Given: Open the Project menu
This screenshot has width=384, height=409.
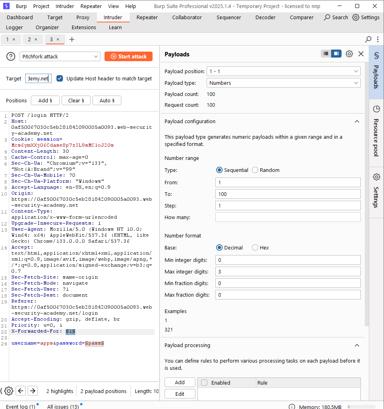Looking at the screenshot, I should (41, 6).
